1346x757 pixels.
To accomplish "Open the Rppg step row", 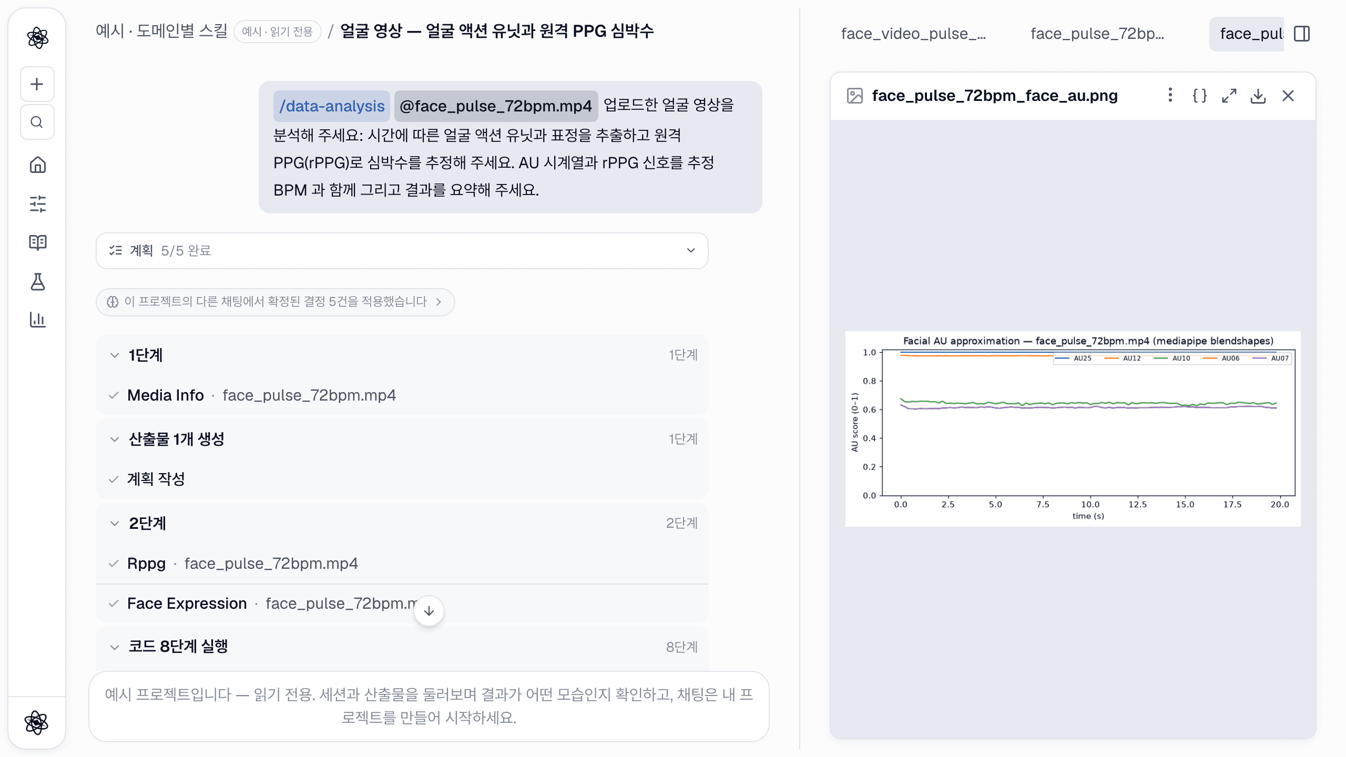I will [x=402, y=564].
